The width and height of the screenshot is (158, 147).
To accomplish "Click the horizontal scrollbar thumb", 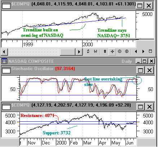I will point(68,52).
